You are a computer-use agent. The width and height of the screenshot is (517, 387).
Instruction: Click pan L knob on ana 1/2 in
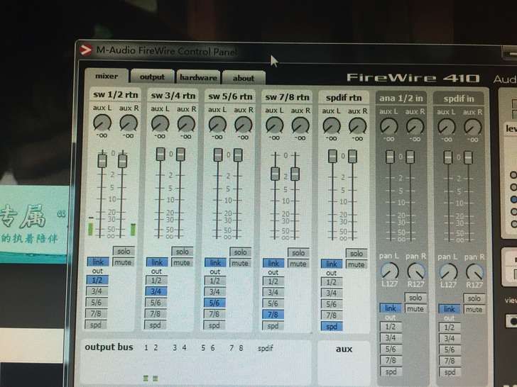(389, 271)
